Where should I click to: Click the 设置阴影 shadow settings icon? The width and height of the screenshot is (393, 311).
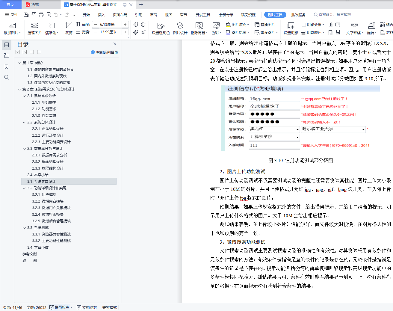coord(291,25)
